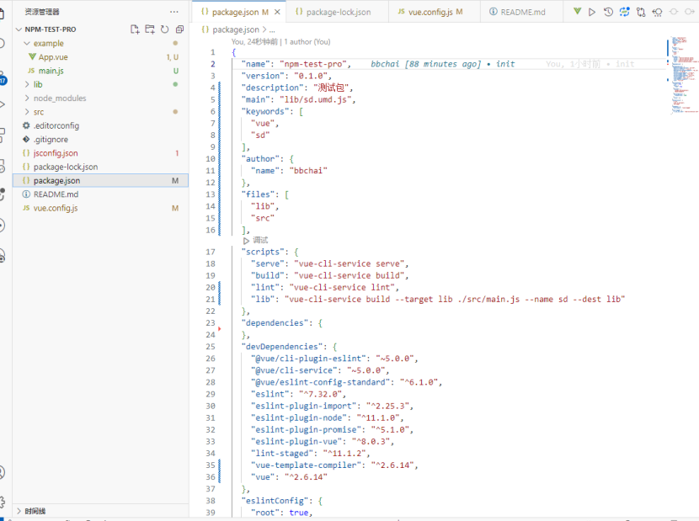The height and width of the screenshot is (521, 699).
Task: Open README.md in explorer tree
Action: pos(56,194)
